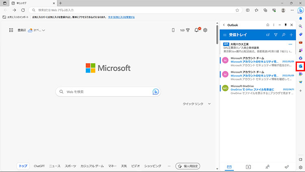305x172 pixels.
Task: Open the more options dots on 大和ハウス工業 ad
Action: tap(290, 44)
